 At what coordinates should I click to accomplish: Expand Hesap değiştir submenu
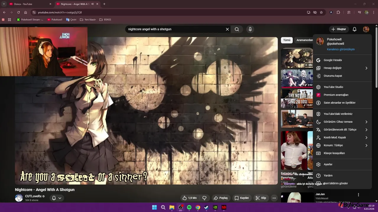click(342, 68)
